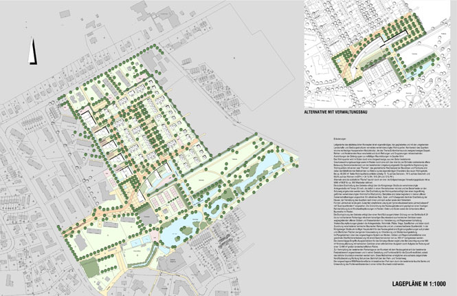Click the grey parking area below the curved building
This screenshot has width=457, height=296.
coord(148,218)
